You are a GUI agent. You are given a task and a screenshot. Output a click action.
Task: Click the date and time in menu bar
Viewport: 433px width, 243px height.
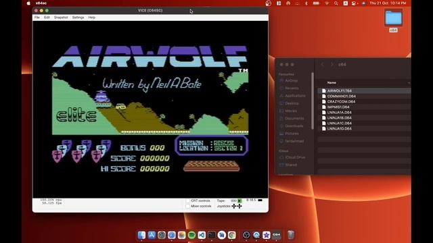point(388,3)
